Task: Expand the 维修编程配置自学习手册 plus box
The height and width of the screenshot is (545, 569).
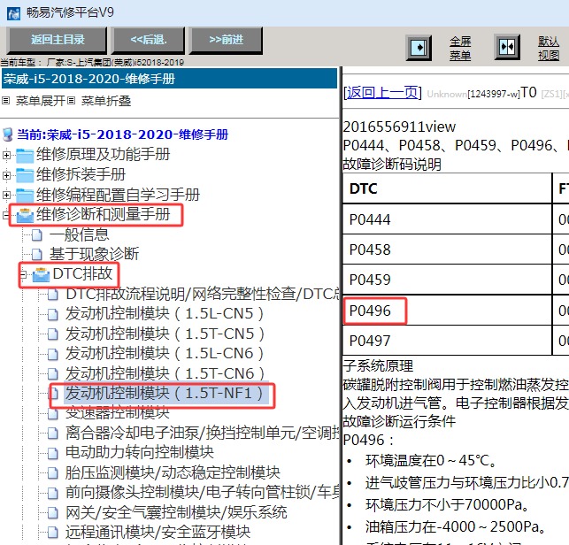Action: pyautogui.click(x=6, y=195)
